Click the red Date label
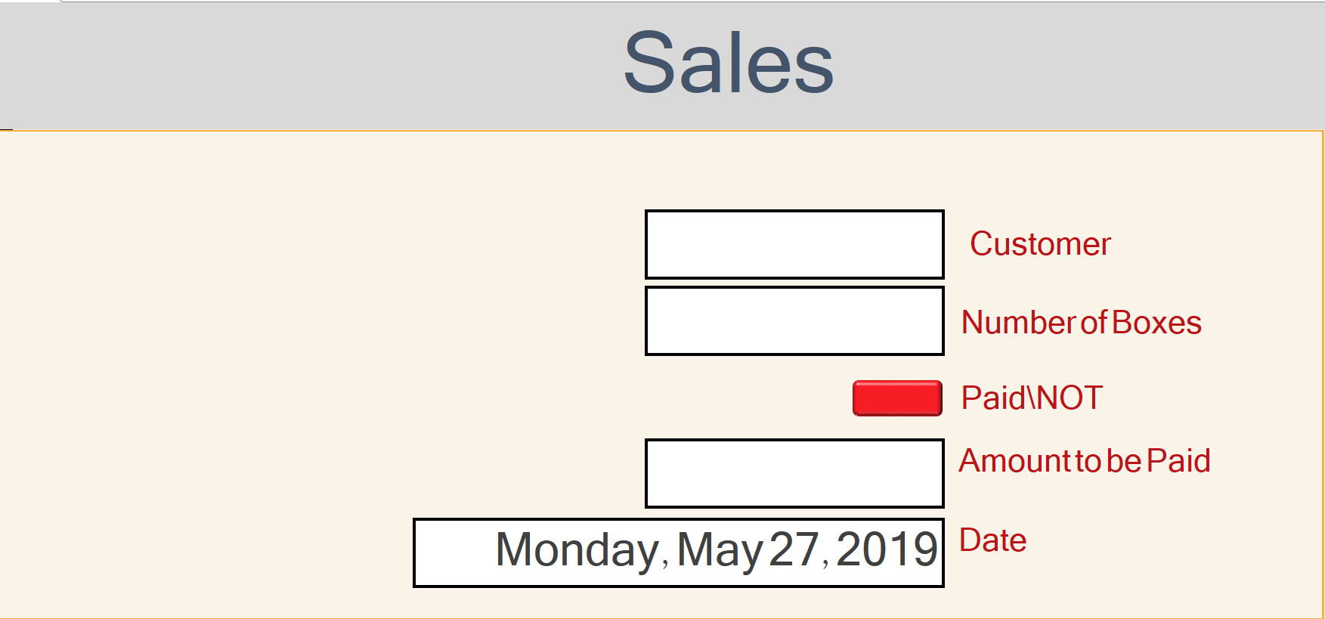This screenshot has width=1325, height=619. point(992,541)
